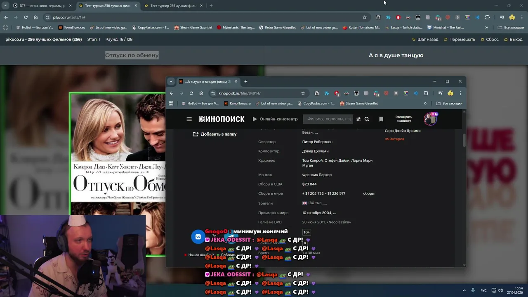Click Добавить в папку folder icon
The image size is (528, 297).
point(196,134)
